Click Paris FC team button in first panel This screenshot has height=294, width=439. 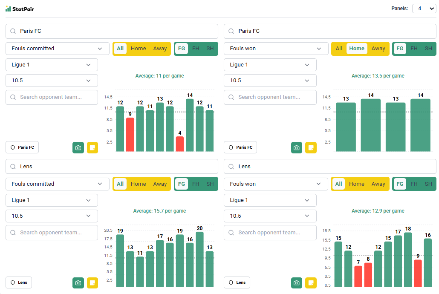(22, 147)
